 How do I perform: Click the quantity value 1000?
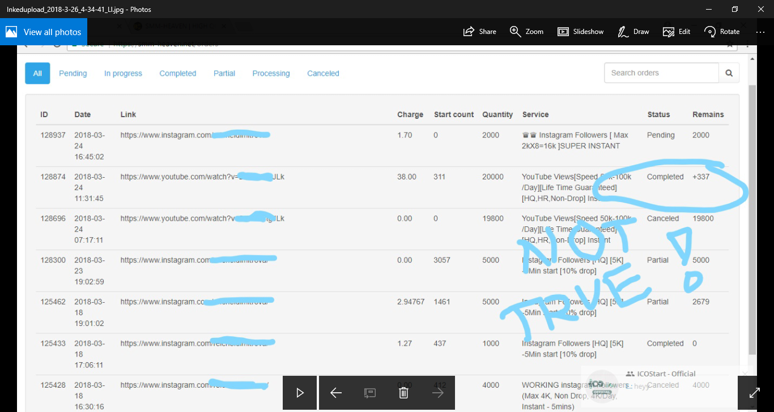[491, 344]
